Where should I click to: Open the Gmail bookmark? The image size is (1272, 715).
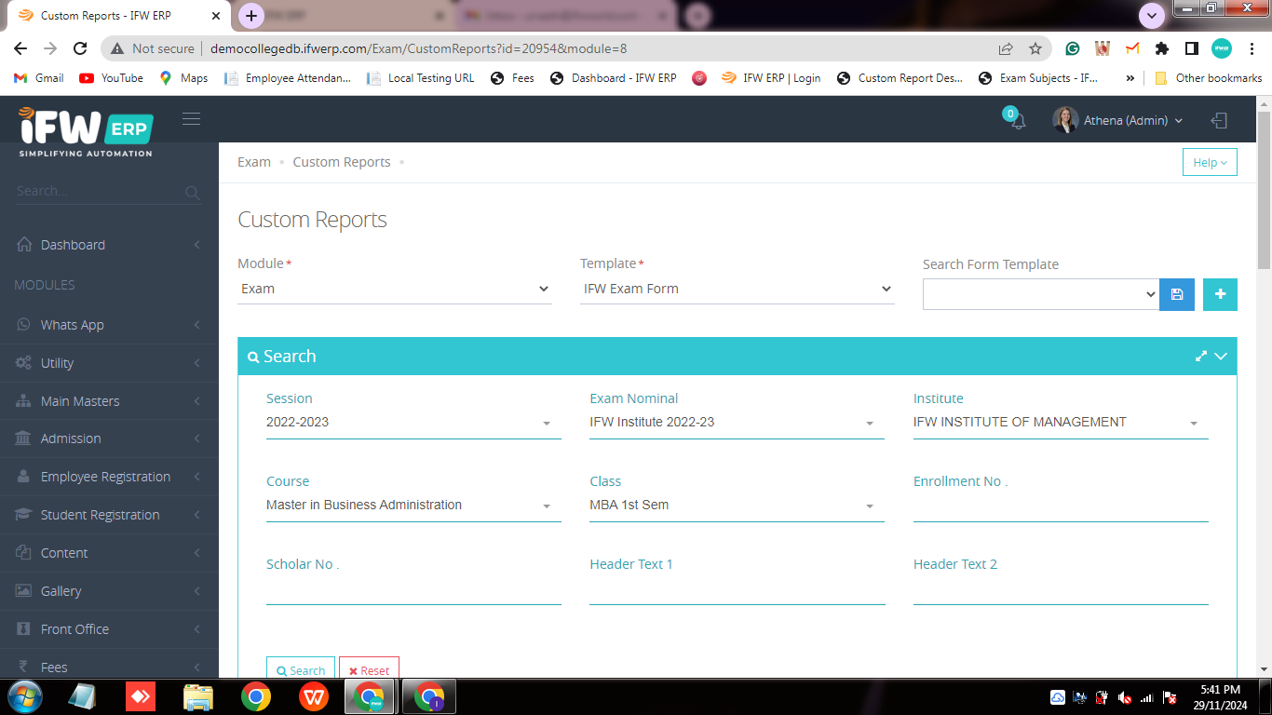(x=39, y=78)
